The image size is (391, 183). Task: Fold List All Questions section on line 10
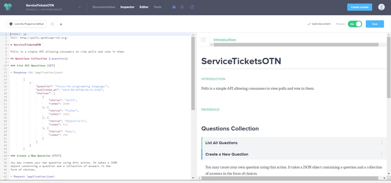8,66
